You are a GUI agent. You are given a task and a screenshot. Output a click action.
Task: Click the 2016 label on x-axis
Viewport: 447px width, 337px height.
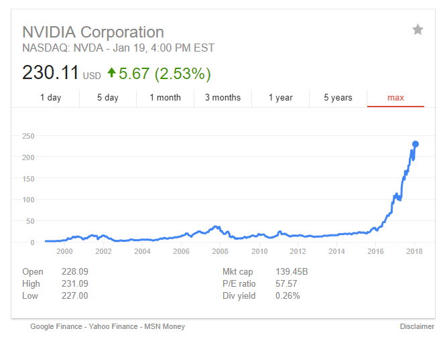pyautogui.click(x=375, y=251)
